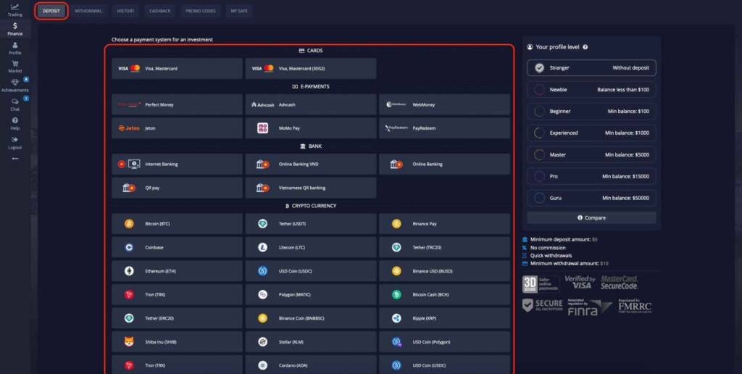Open the profile level help question mark
Viewport: 742px width, 374px height.
click(x=585, y=47)
